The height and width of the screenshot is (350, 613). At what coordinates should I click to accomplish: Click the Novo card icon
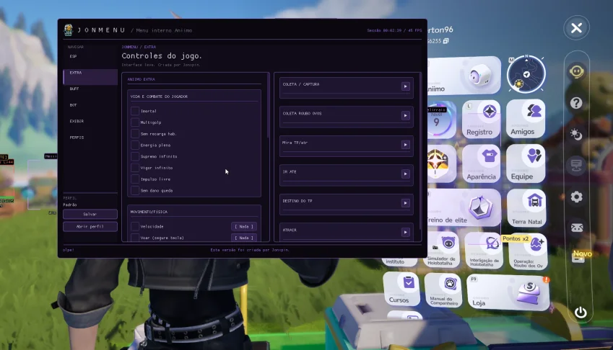point(579,257)
